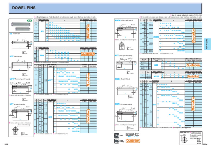211x149 pixels.
Task: Click the MSSH type cell in table
Action: tap(156, 76)
